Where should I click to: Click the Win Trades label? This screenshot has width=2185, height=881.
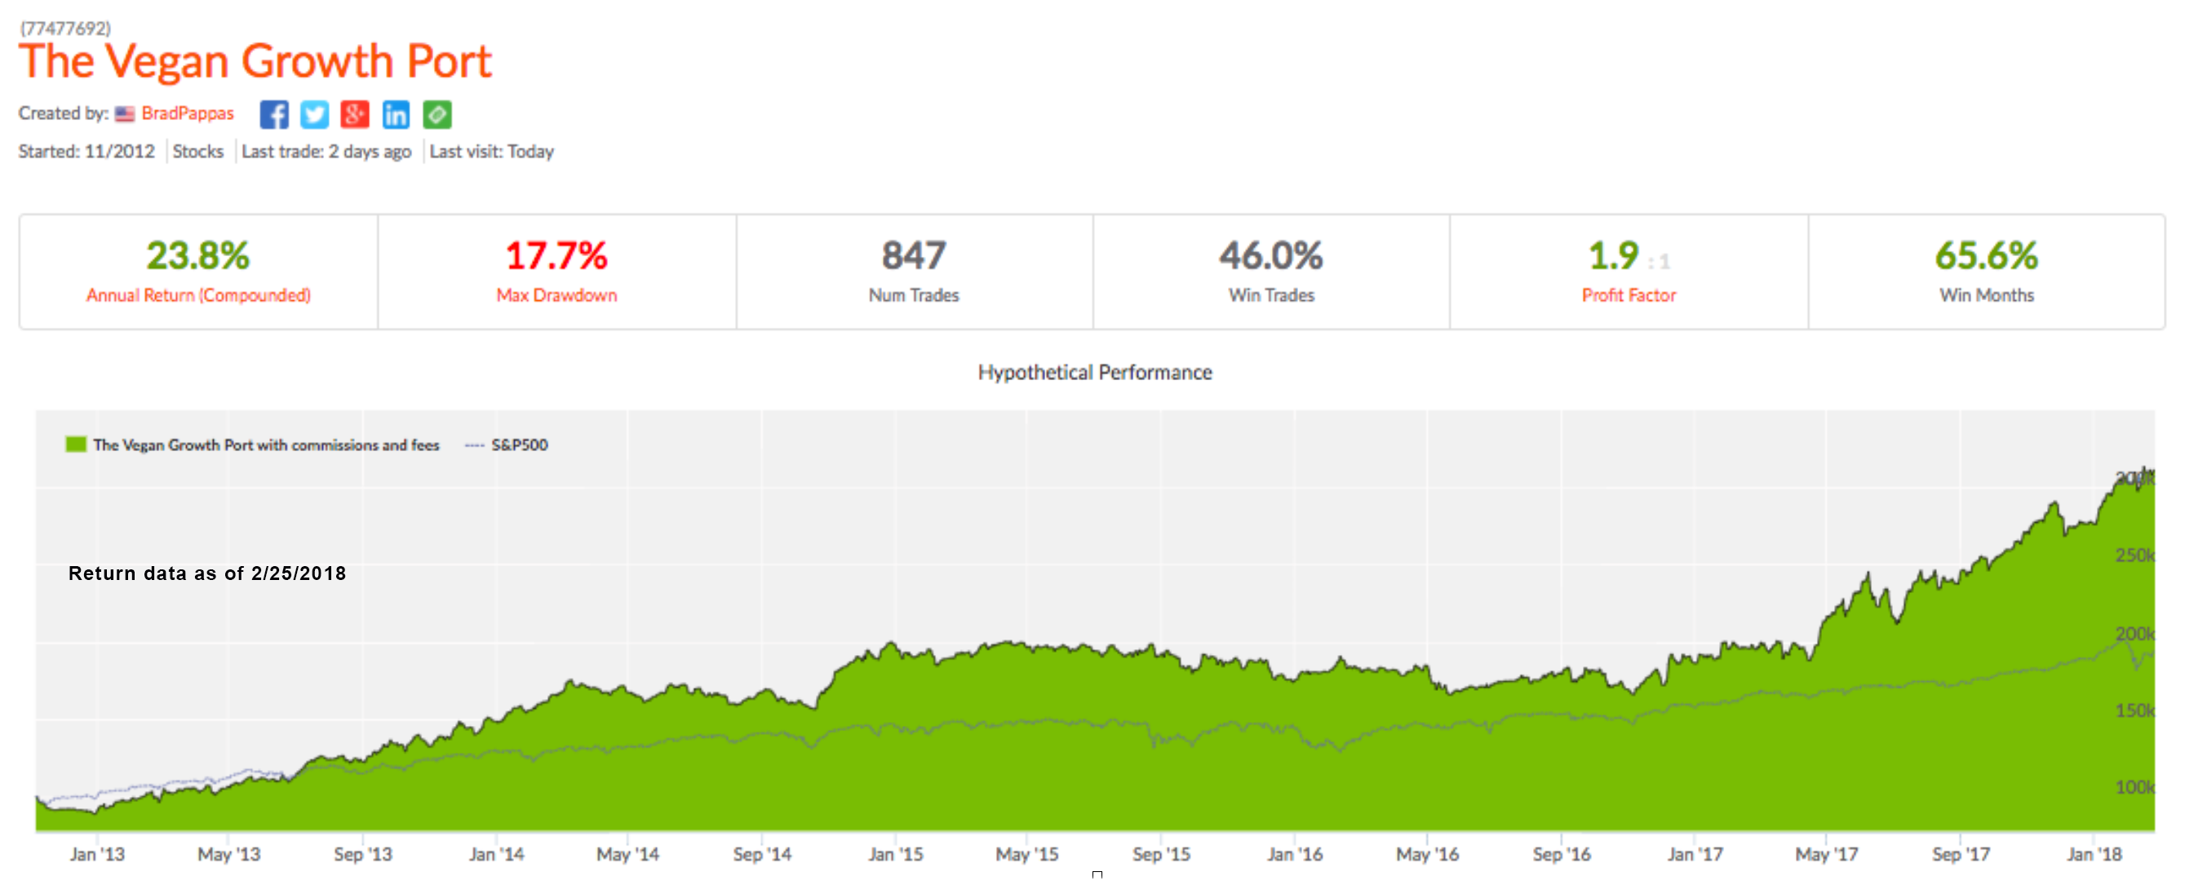click(1271, 295)
